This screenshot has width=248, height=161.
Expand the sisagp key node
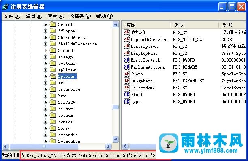(x=45, y=57)
